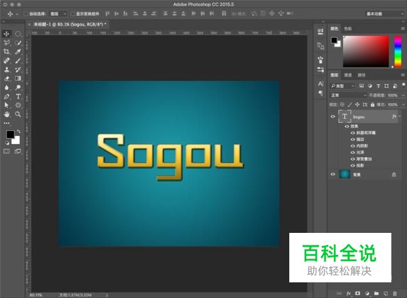The height and width of the screenshot is (298, 407).
Task: Create new adjustment layer at panel bottom
Action: coord(367,294)
